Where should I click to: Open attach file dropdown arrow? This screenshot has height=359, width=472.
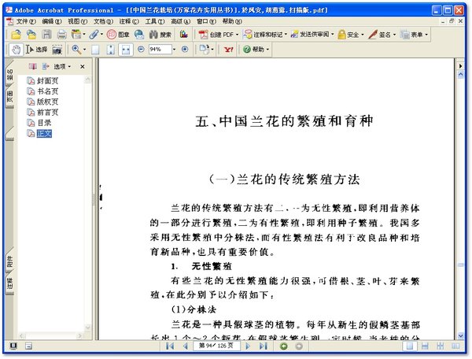click(101, 35)
